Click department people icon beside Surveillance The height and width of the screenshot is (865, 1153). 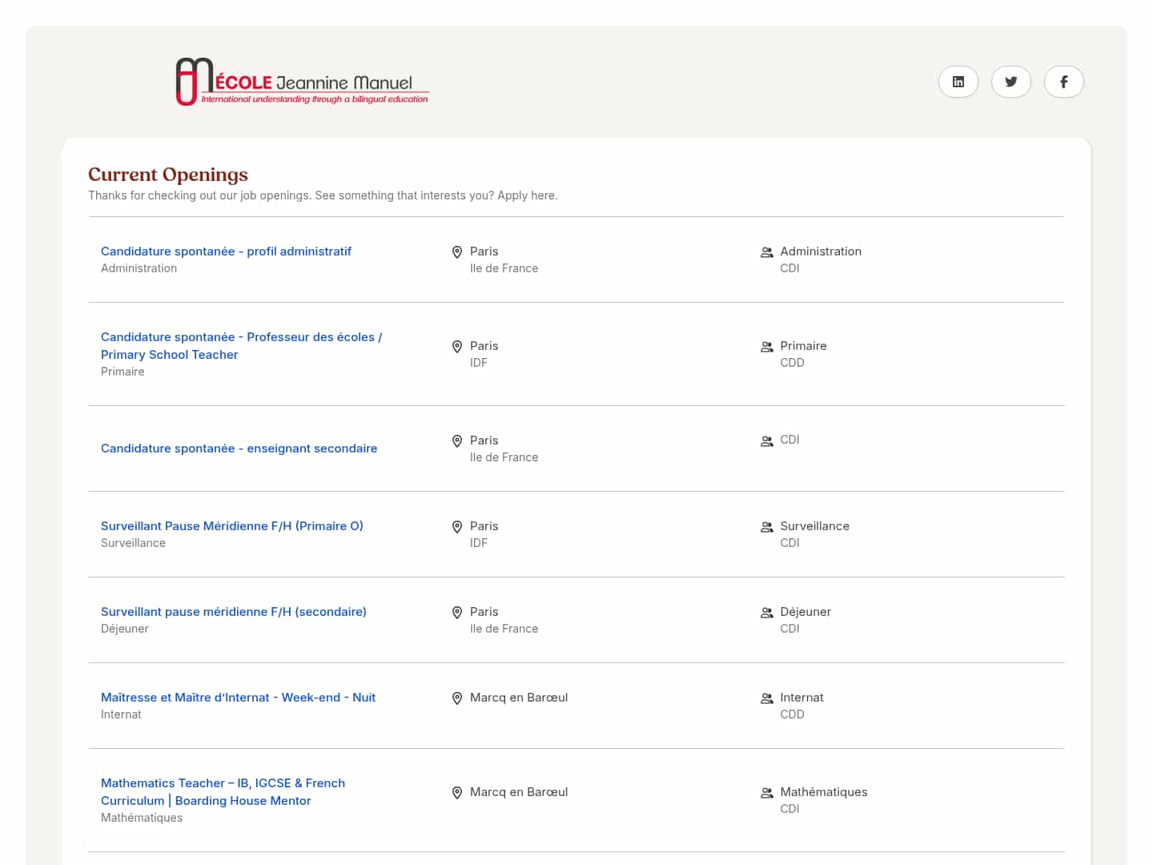[x=766, y=527]
